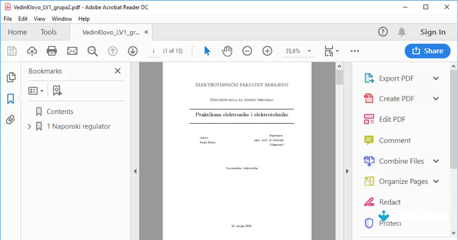Switch to the Home tab
Viewport: 458px width, 240px height.
pos(17,32)
